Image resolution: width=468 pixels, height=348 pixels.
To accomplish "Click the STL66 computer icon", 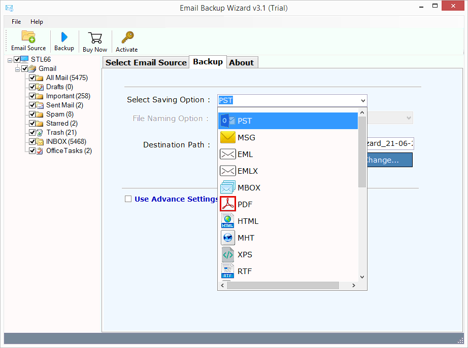I will click(x=24, y=59).
